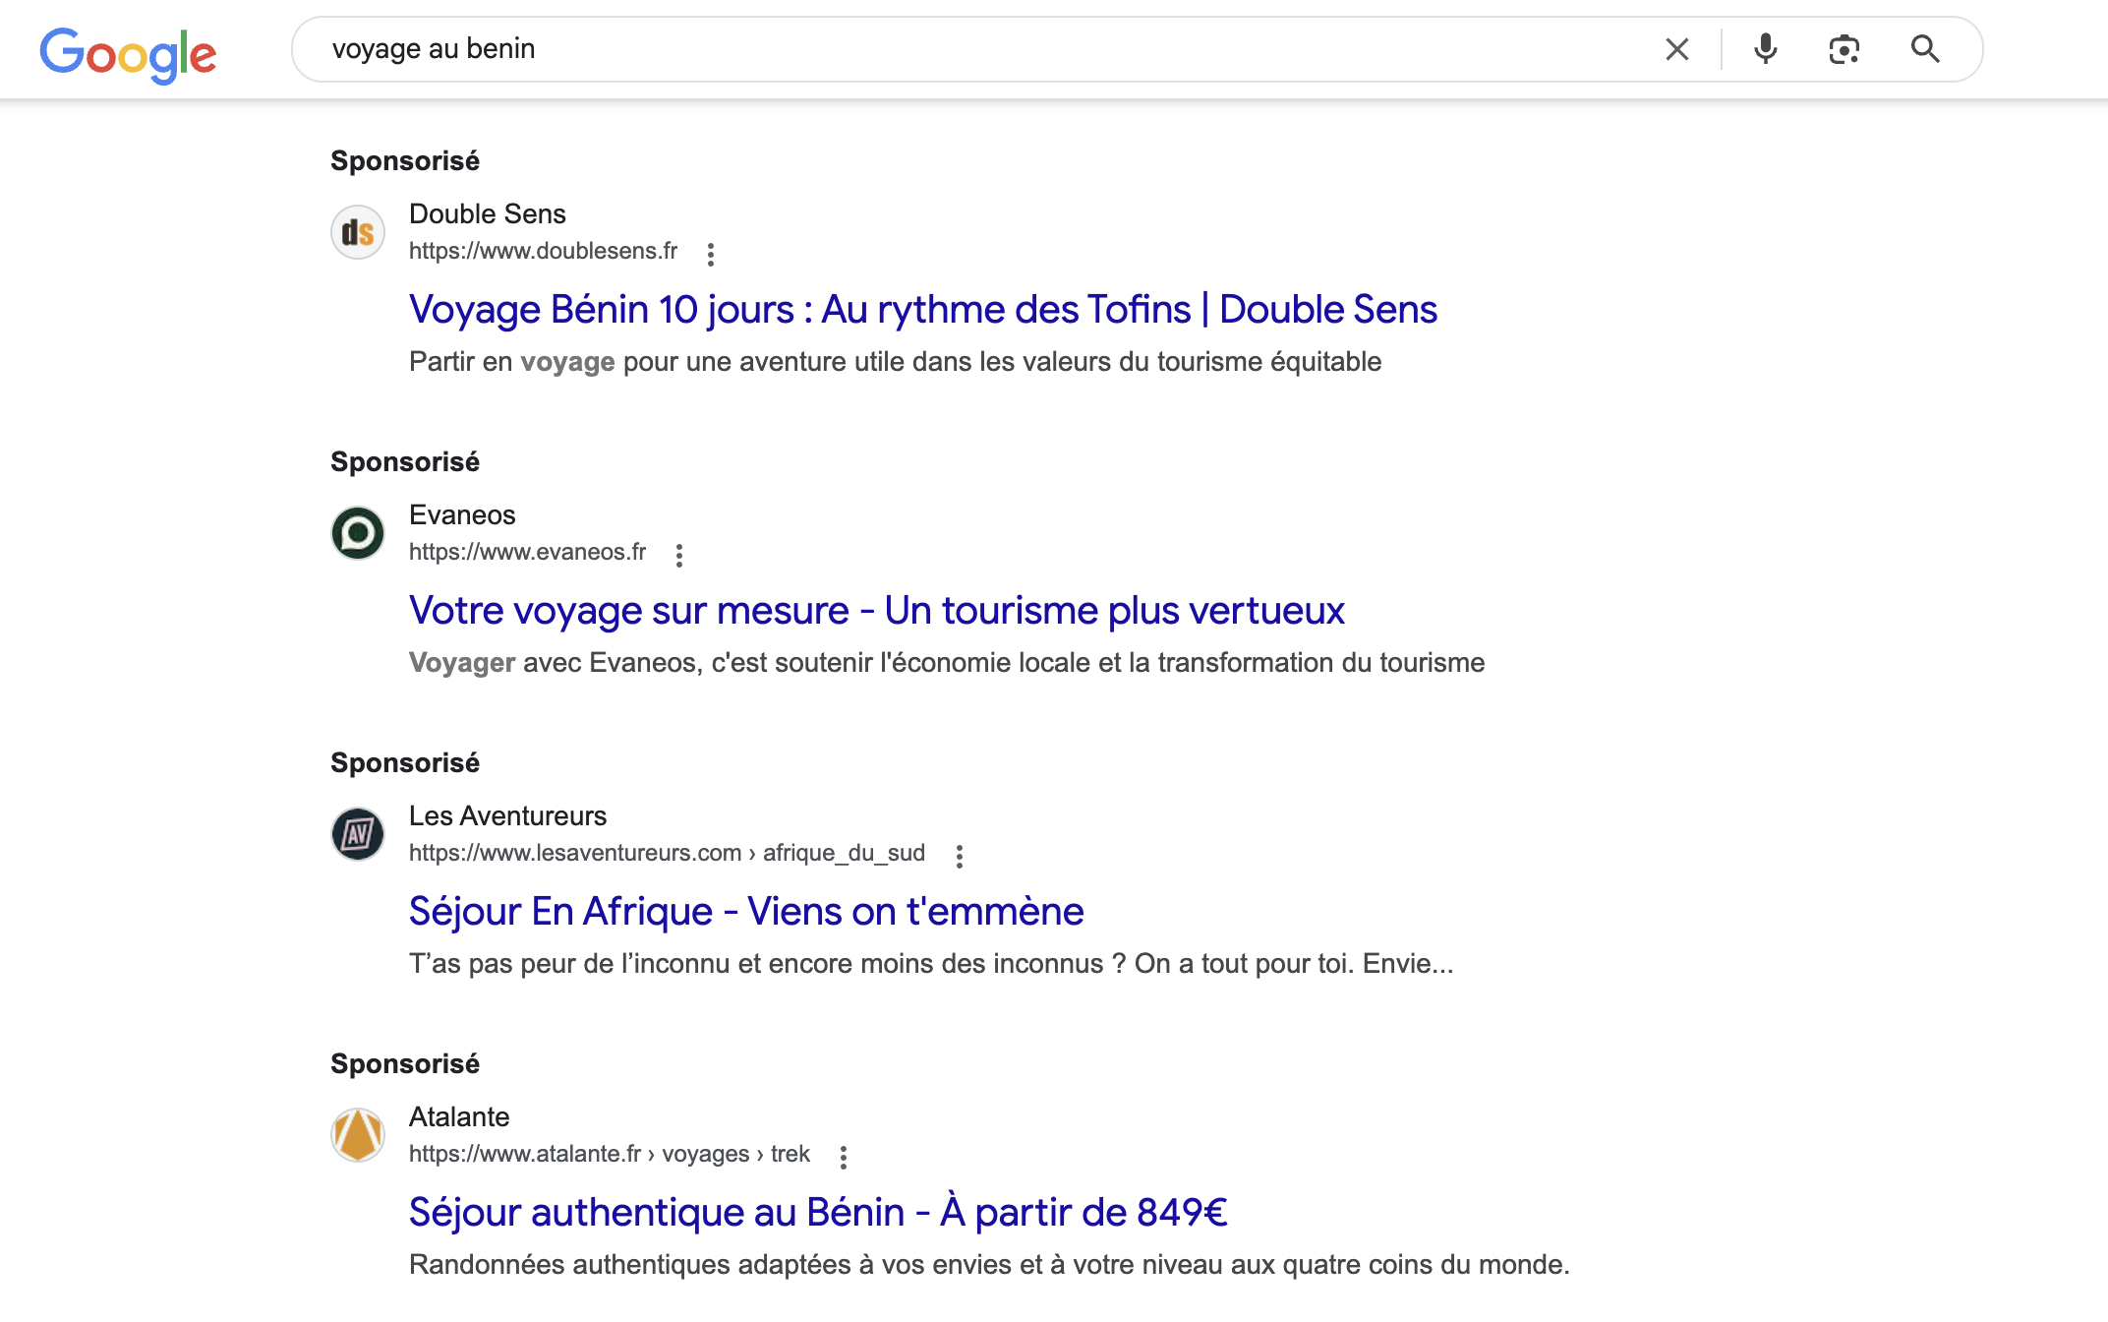This screenshot has height=1322, width=2108.
Task: Click the 'Sponsorisé' label above Les Aventureurs
Action: pyautogui.click(x=405, y=762)
